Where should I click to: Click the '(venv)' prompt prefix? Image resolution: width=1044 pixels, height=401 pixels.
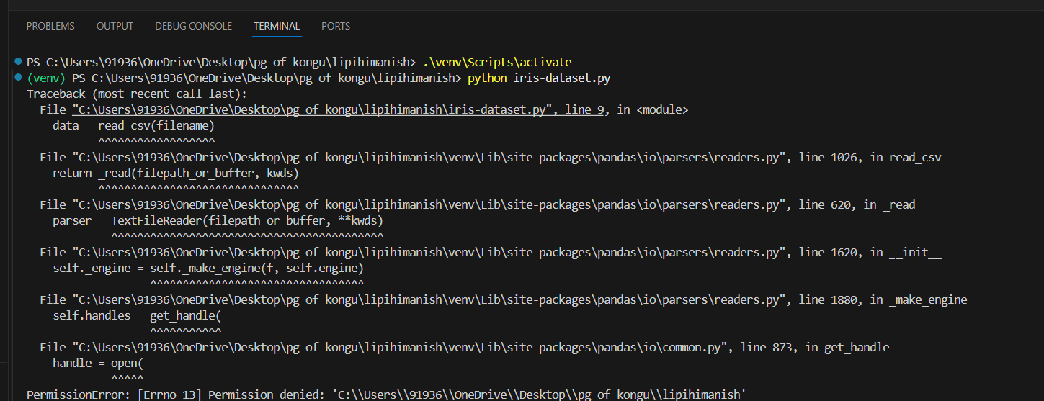[x=45, y=78]
